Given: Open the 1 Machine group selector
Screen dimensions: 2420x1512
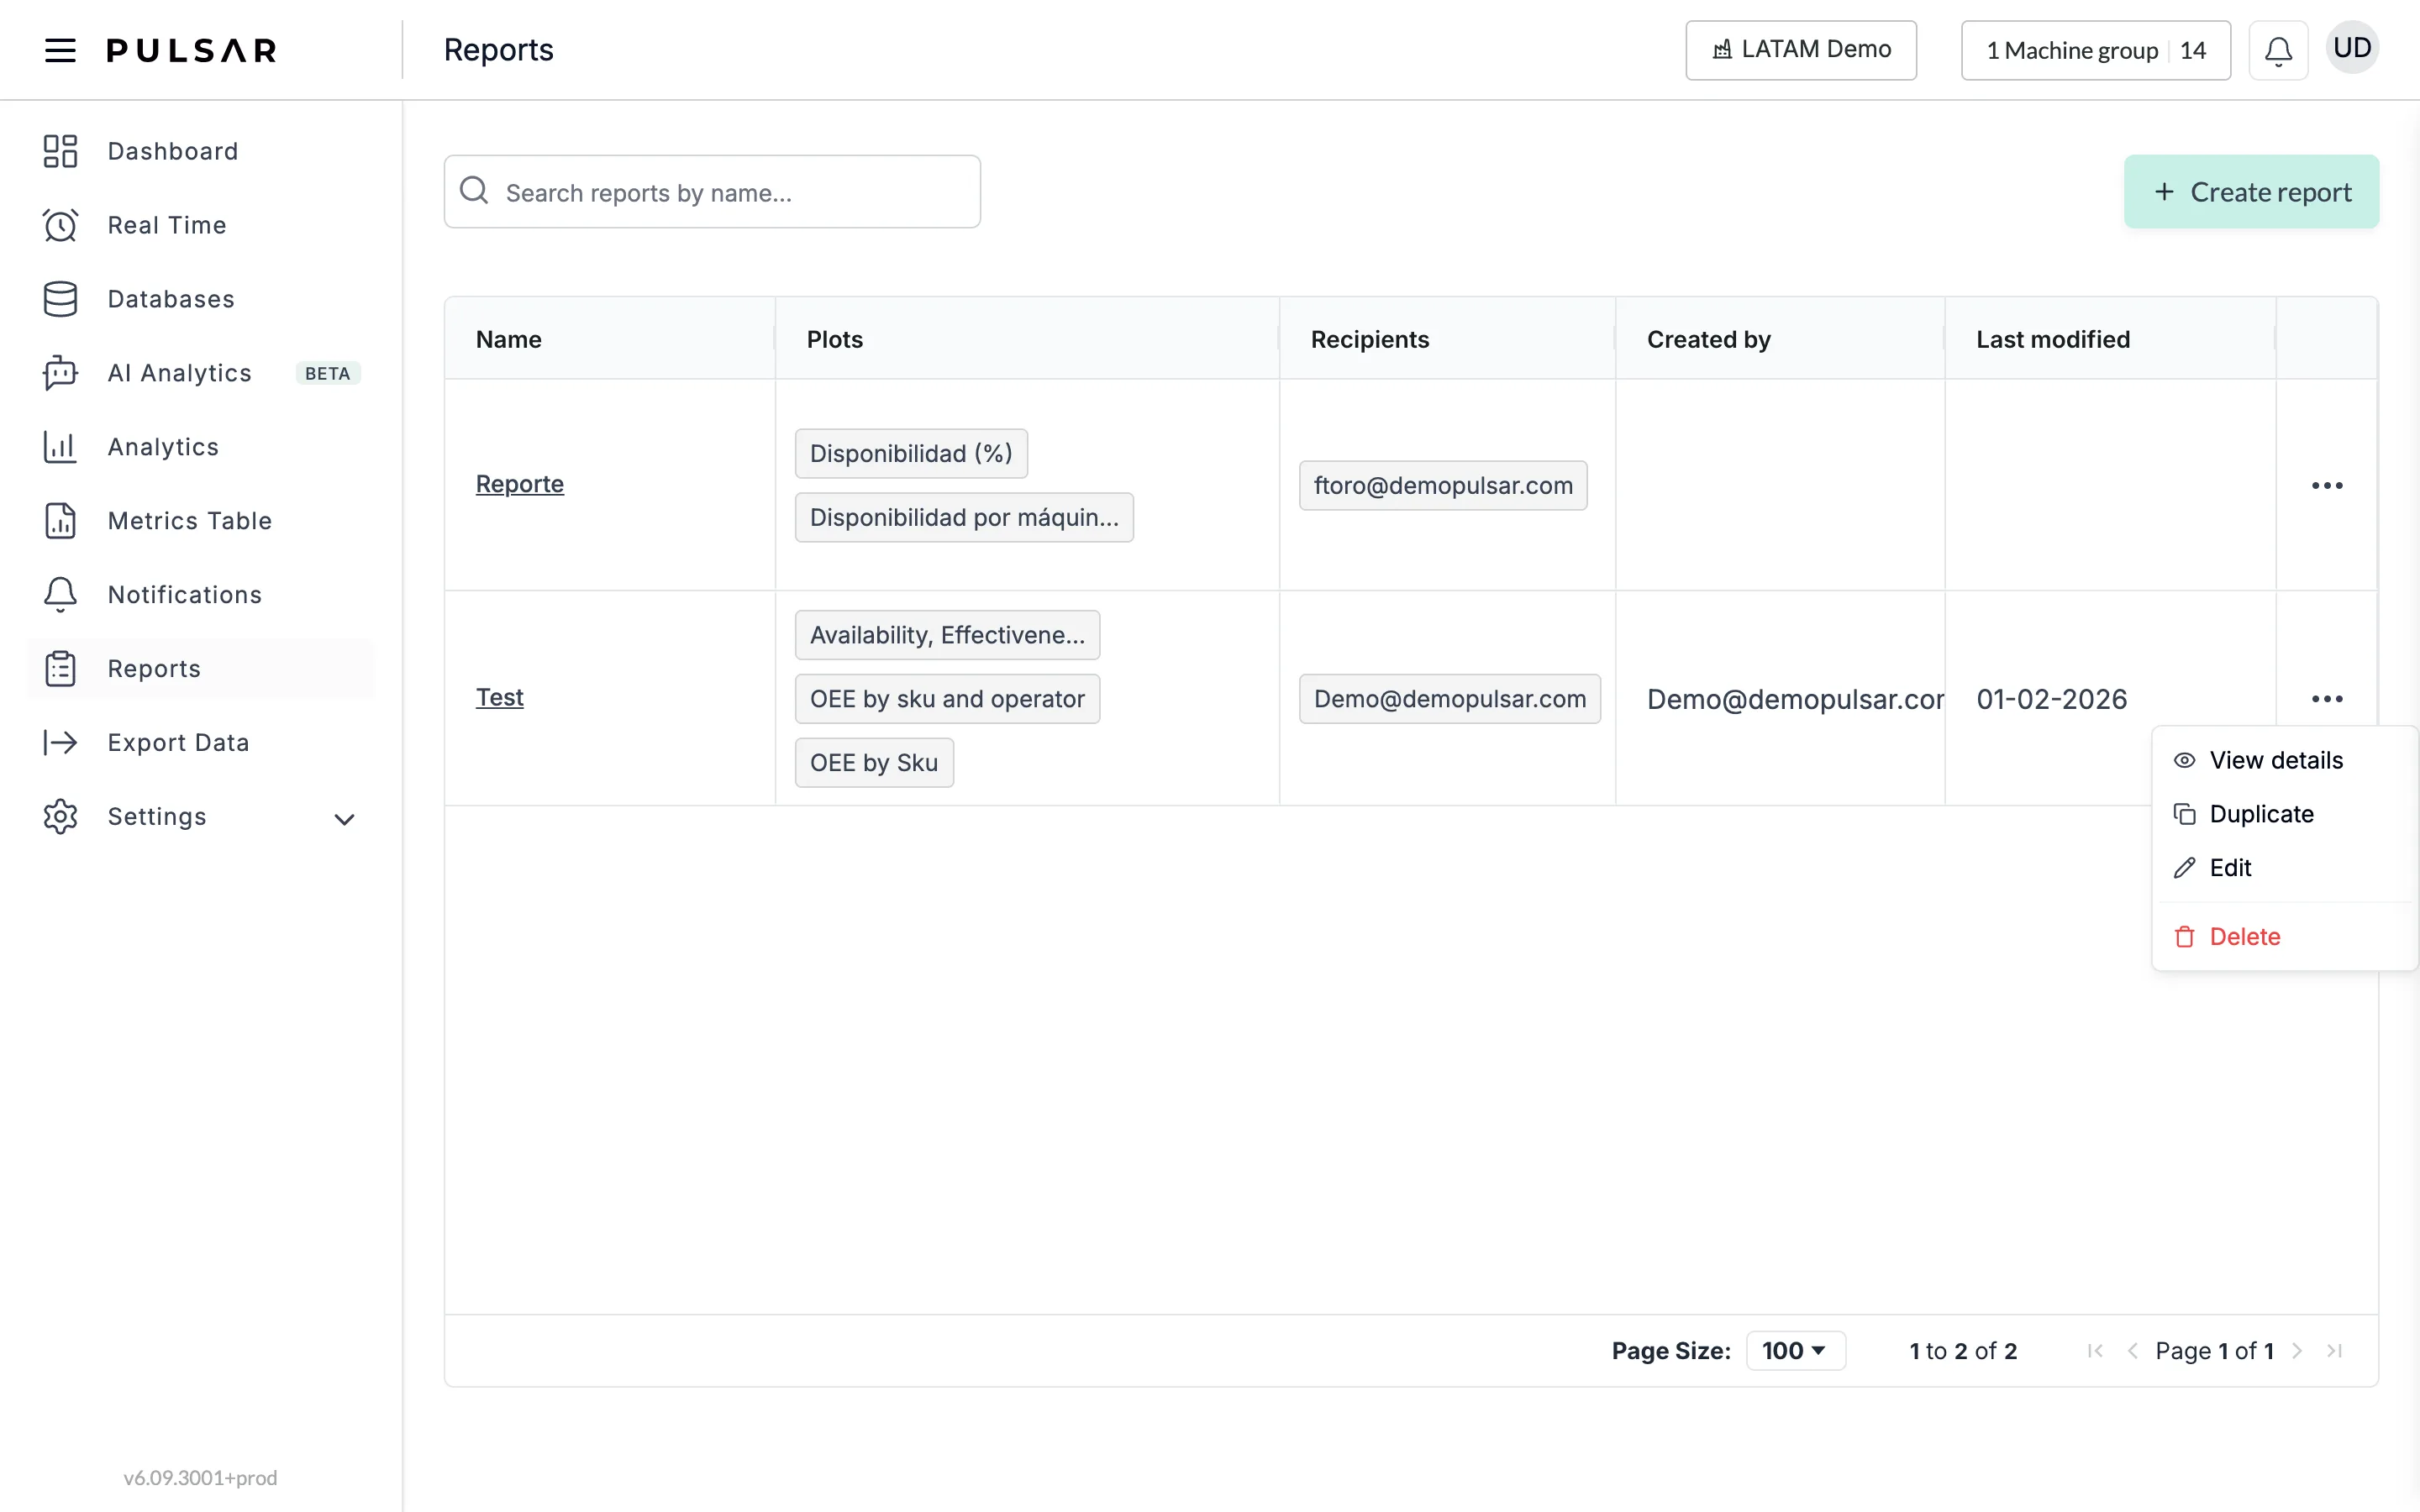Looking at the screenshot, I should pos(2095,50).
